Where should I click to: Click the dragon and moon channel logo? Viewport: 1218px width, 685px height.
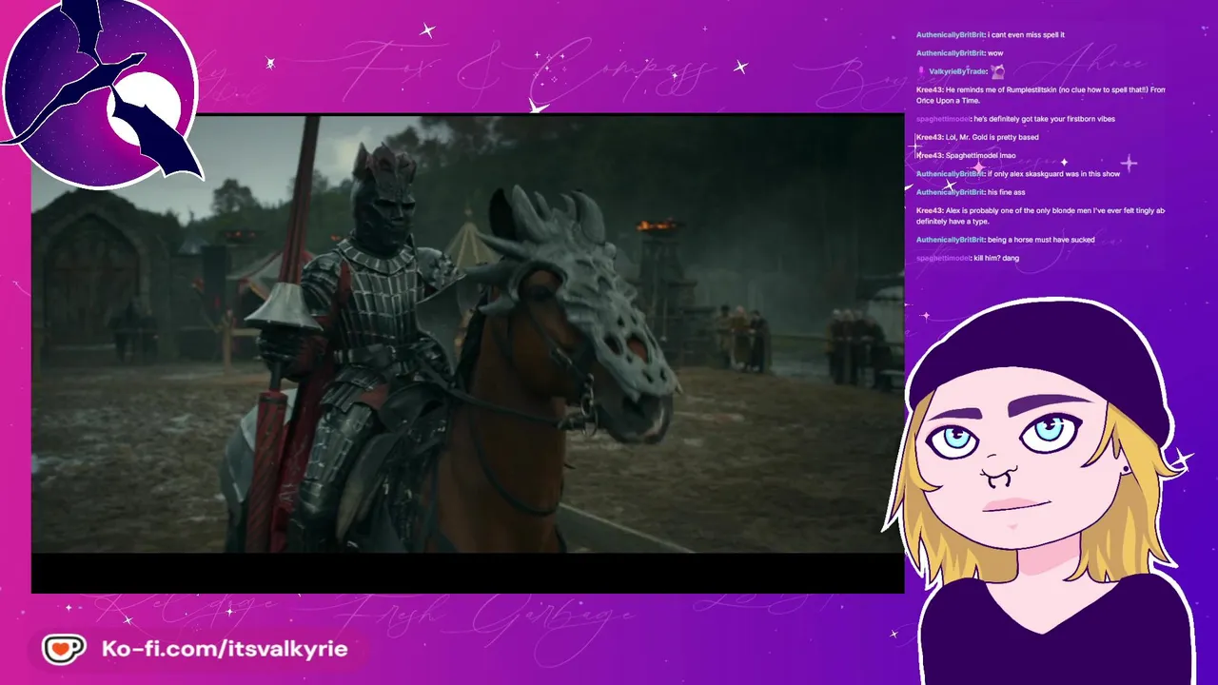[101, 92]
